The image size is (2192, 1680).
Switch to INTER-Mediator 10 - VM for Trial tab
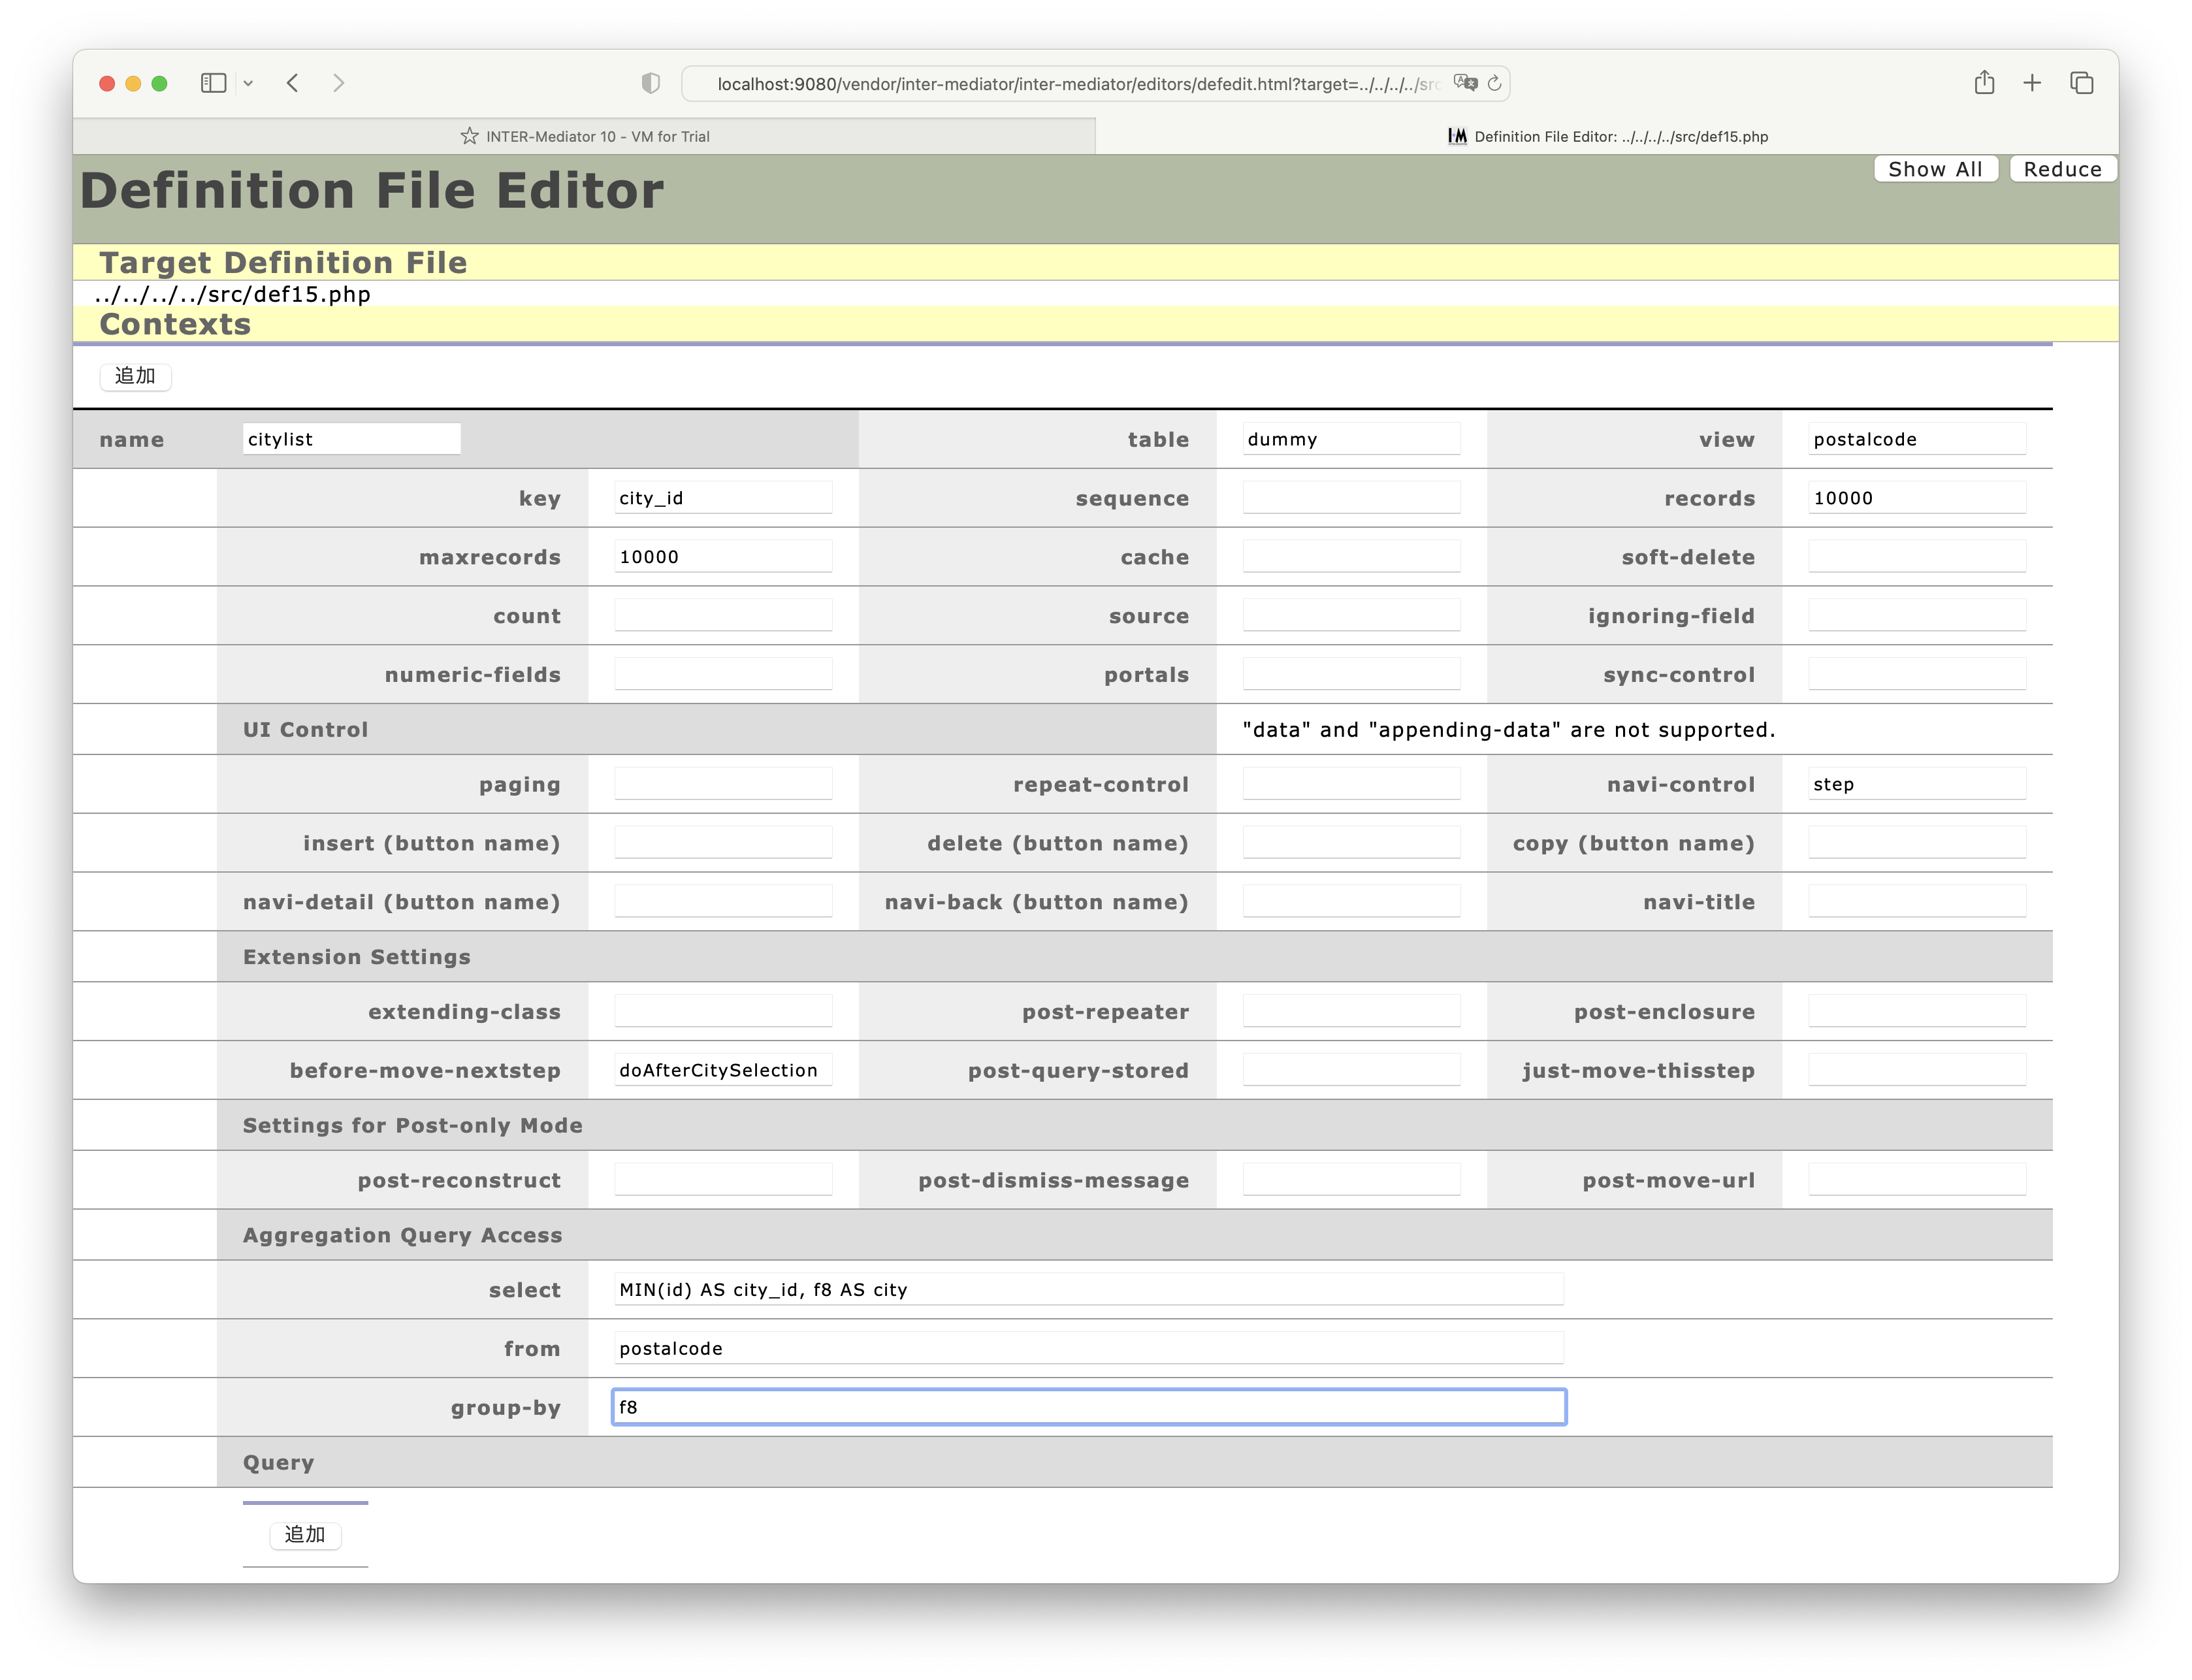585,136
